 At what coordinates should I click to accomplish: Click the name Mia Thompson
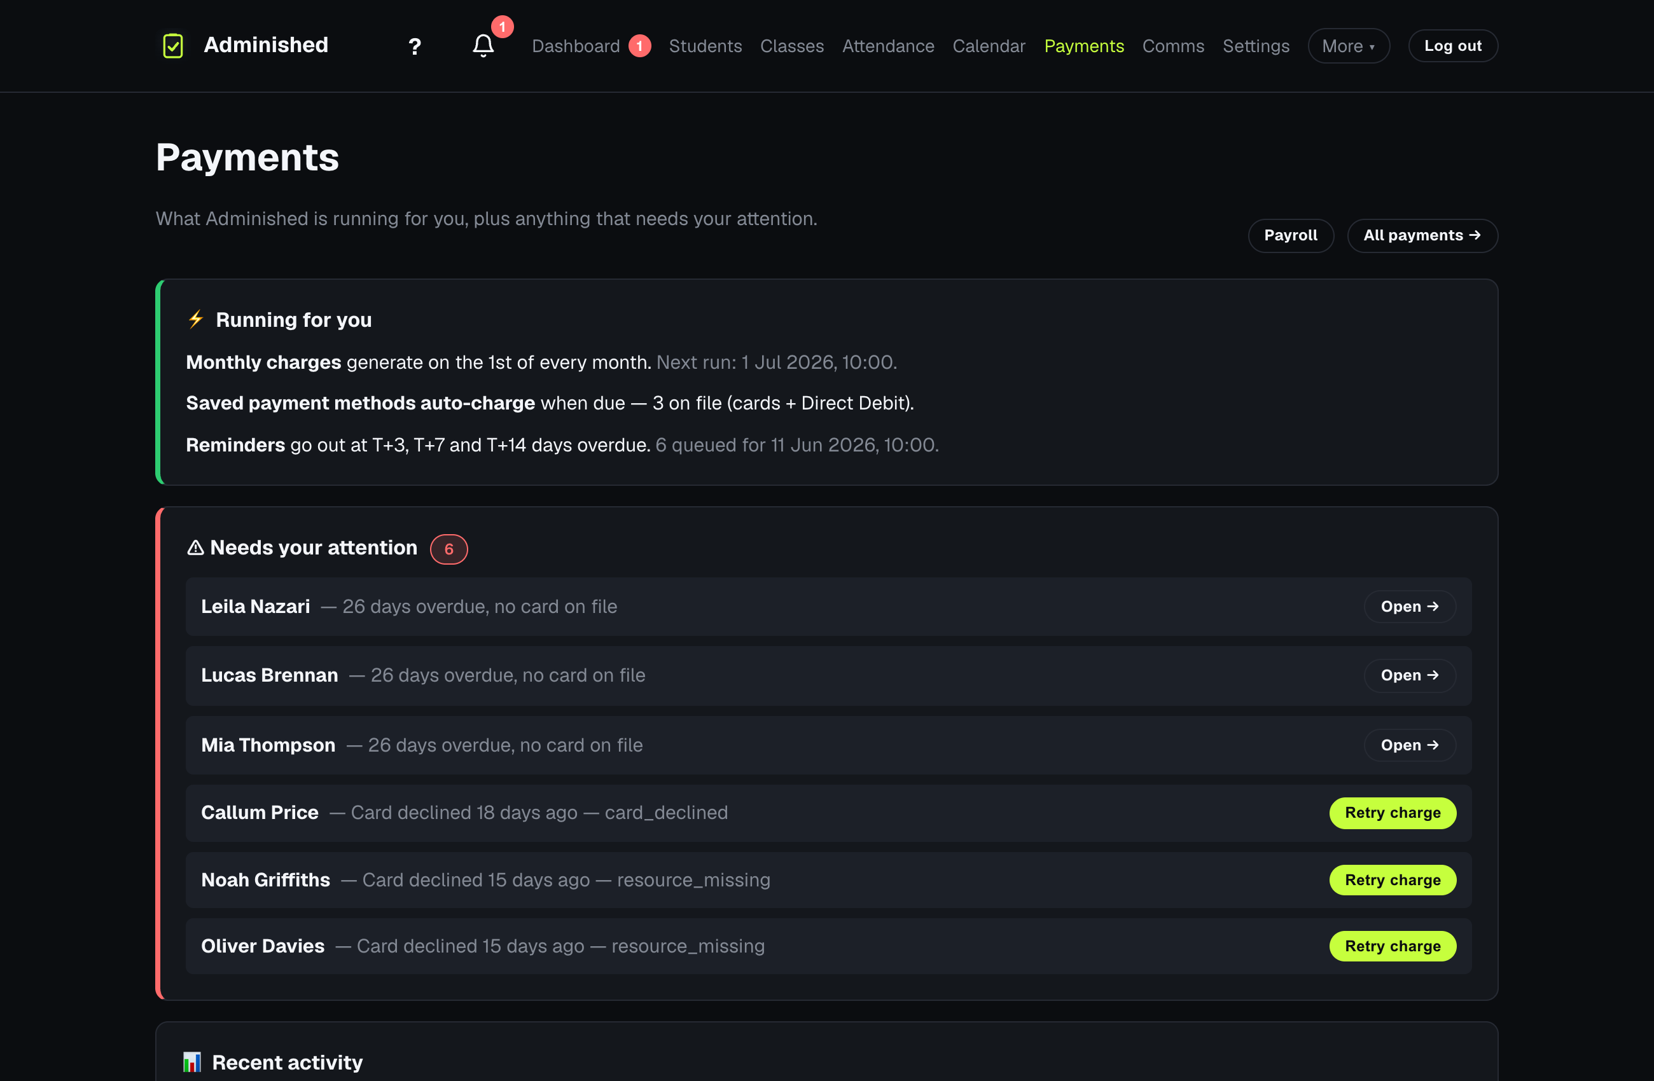[268, 745]
